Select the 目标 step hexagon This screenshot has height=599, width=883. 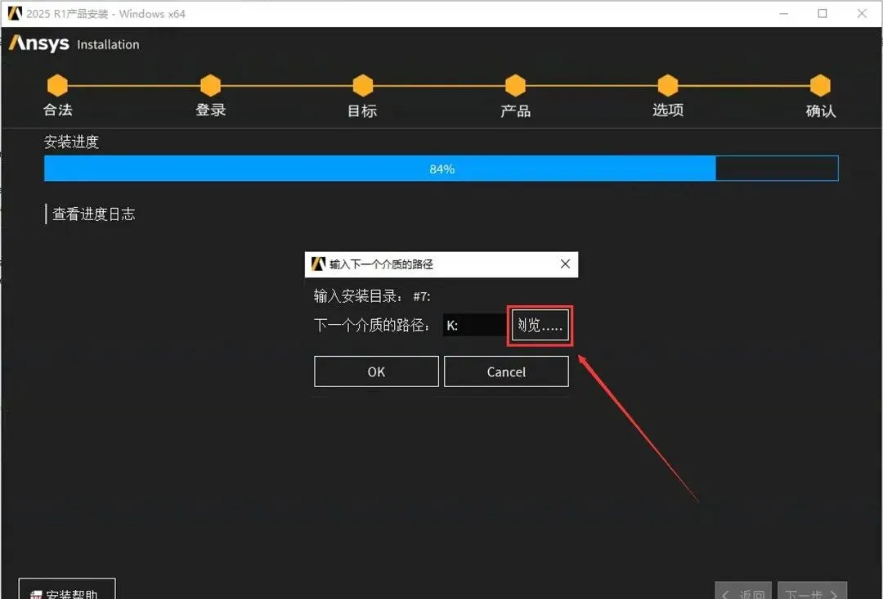click(x=363, y=86)
